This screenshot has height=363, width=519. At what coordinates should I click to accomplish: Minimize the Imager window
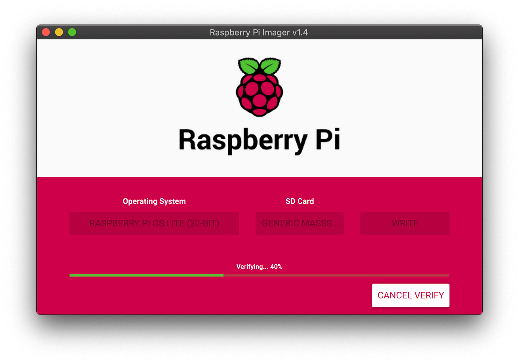[58, 32]
